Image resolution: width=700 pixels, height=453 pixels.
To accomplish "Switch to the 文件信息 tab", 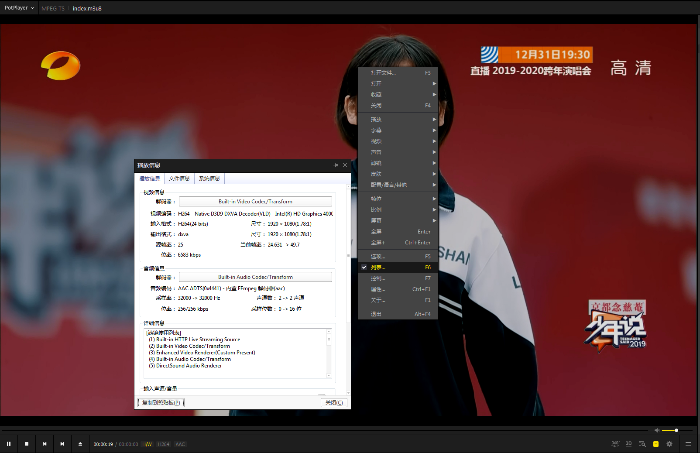I will coord(179,178).
